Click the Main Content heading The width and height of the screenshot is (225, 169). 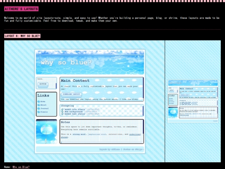(x=75, y=81)
